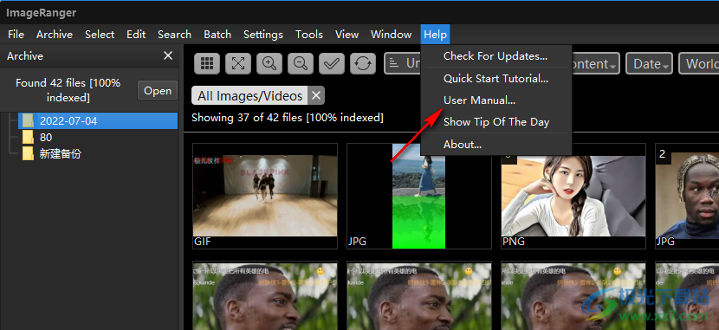Screen dimensions: 719x330
Task: Open the Content filter dropdown
Action: (596, 63)
